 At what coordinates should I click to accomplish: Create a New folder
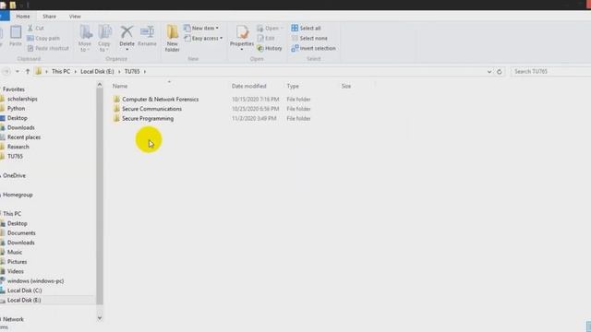(173, 39)
